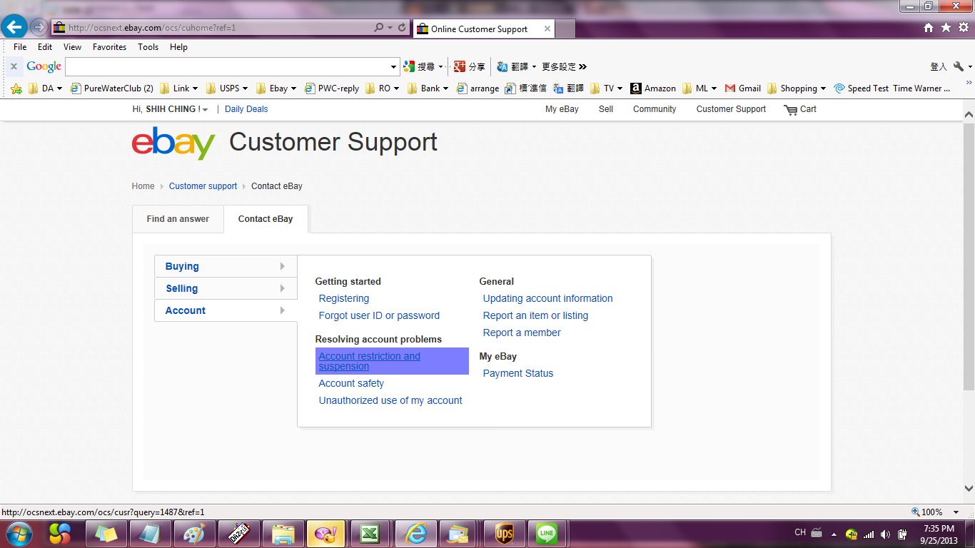This screenshot has width=975, height=548.
Task: Open the Sticky Notes taskbar icon
Action: (x=106, y=534)
